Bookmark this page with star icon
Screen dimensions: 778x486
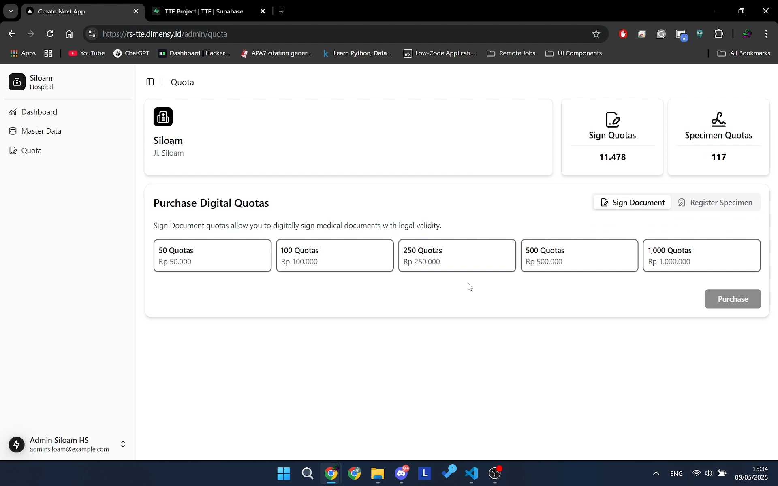[596, 34]
